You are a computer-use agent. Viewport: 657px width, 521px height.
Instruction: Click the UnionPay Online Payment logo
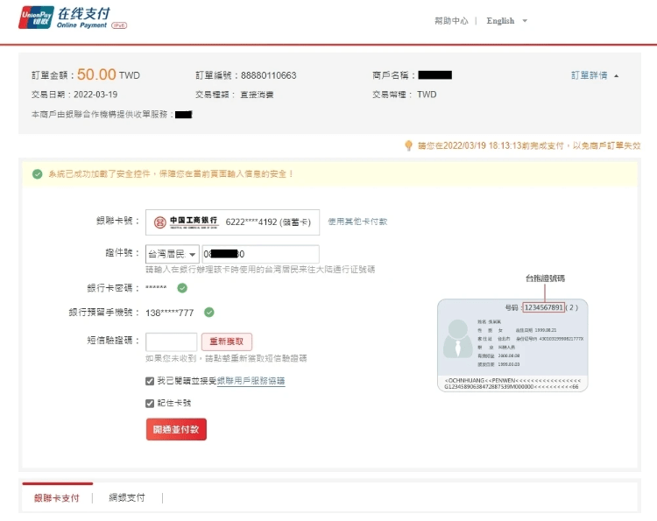point(65,18)
